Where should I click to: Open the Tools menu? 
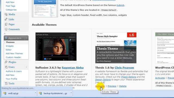click(11, 83)
